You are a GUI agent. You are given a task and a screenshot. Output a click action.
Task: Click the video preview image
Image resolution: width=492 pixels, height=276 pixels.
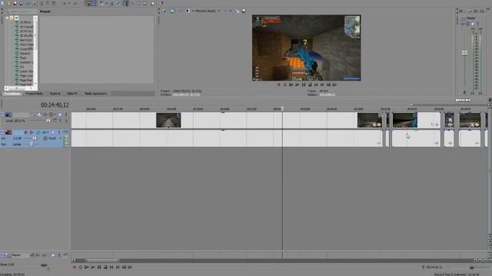[306, 48]
